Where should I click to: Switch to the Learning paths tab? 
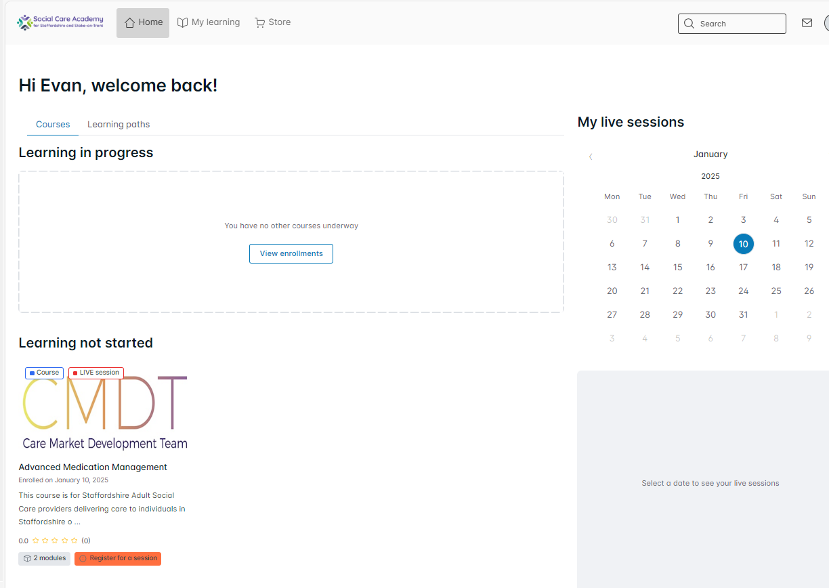(119, 125)
